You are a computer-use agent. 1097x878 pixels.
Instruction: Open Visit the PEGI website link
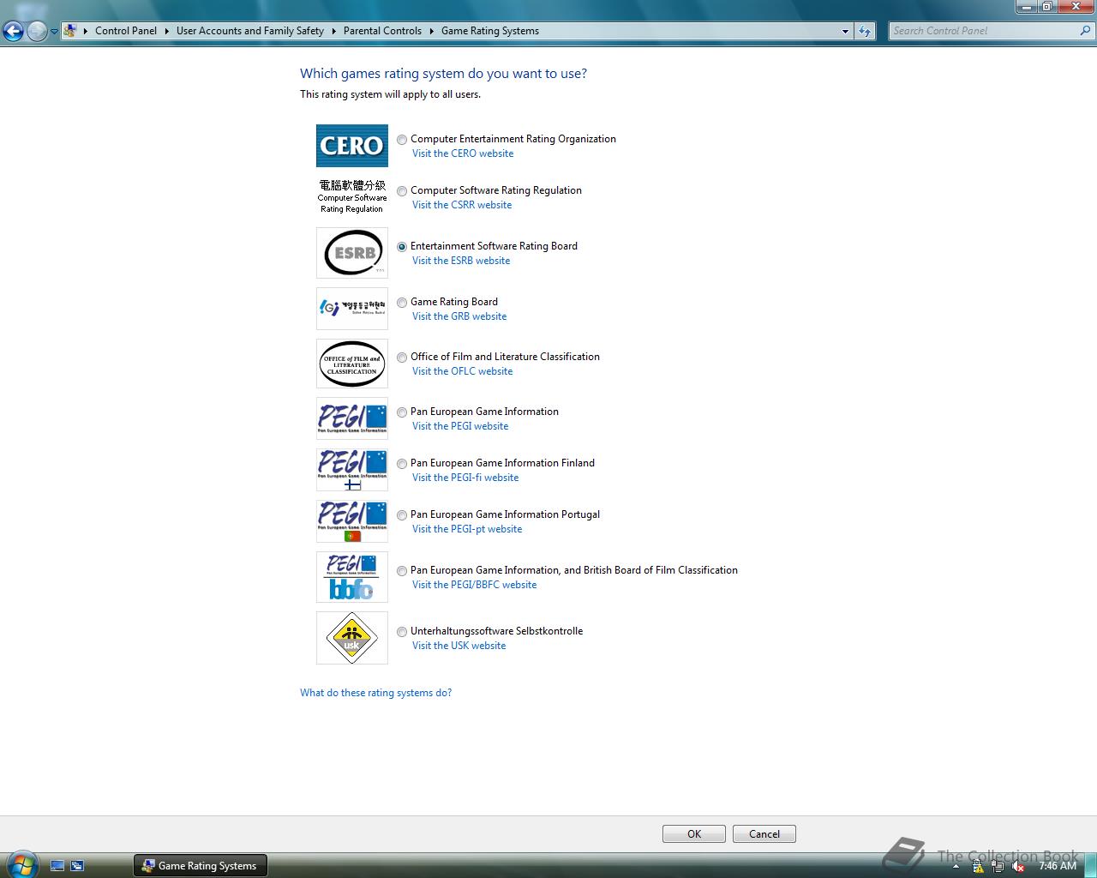(460, 426)
